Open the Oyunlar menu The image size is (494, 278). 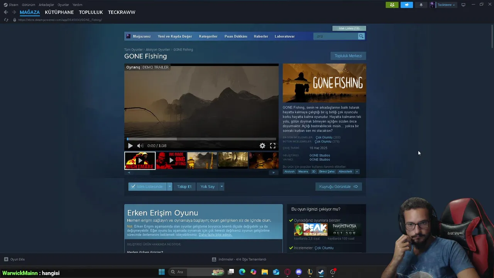[63, 5]
